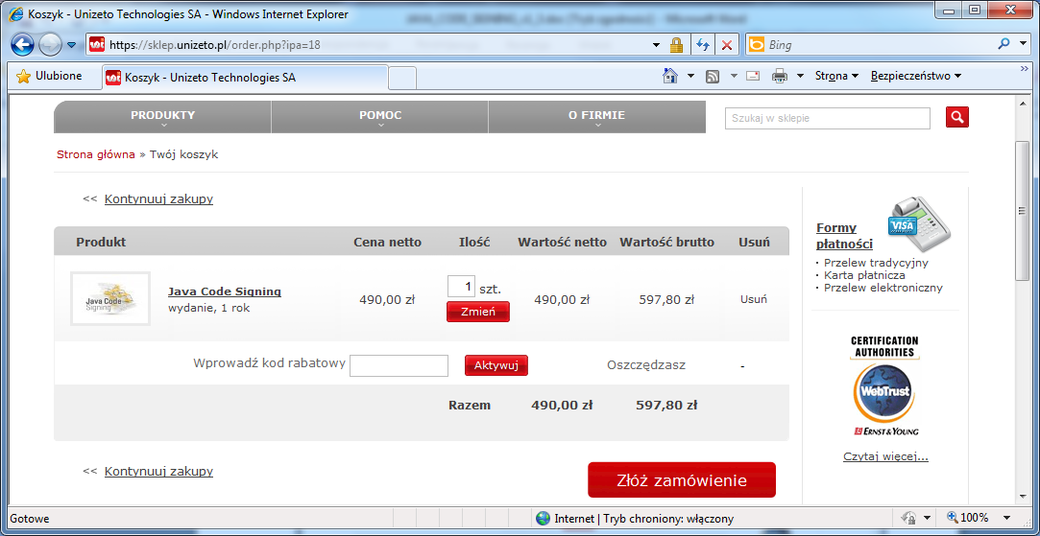This screenshot has height=536, width=1040.
Task: Click the Read mail envelope icon
Action: 752,76
